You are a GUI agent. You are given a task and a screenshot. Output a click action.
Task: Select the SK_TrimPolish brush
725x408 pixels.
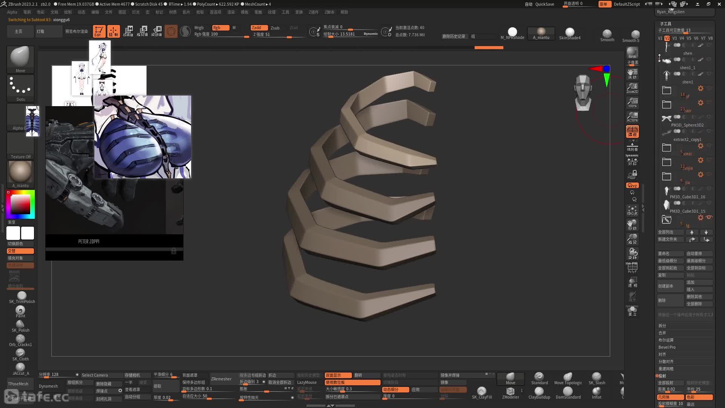coord(22,297)
